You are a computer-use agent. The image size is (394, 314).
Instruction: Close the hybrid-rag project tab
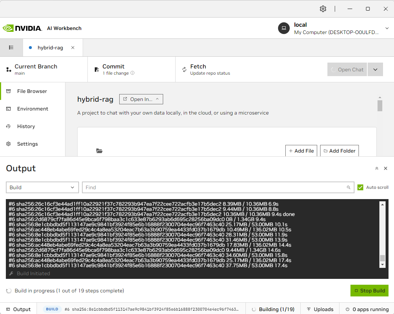click(x=73, y=48)
